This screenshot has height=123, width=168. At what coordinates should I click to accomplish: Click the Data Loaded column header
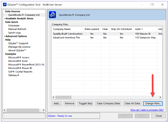[92, 29]
